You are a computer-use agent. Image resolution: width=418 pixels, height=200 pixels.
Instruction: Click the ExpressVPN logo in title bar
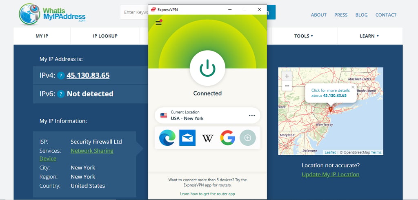tap(153, 10)
